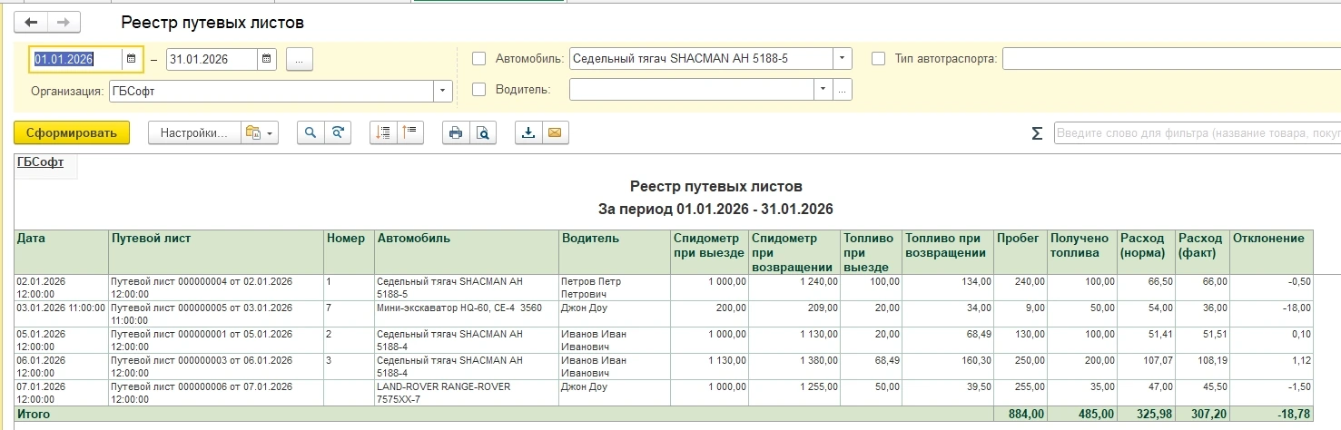Viewport: 1341px width, 430px height.
Task: Open calendar picker for start date
Action: [x=131, y=59]
